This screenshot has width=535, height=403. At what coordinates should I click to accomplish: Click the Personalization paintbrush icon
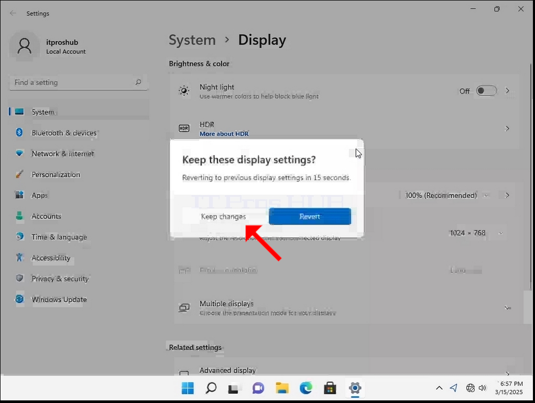[19, 174]
